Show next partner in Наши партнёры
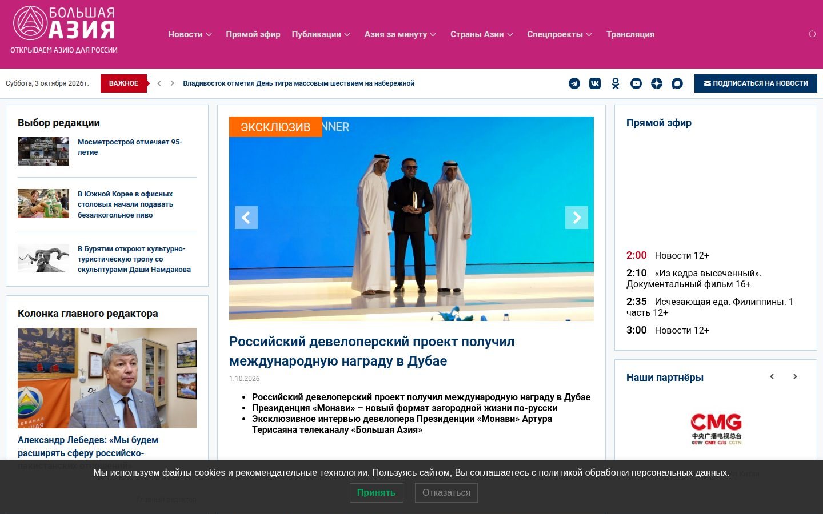The width and height of the screenshot is (823, 514). [795, 376]
